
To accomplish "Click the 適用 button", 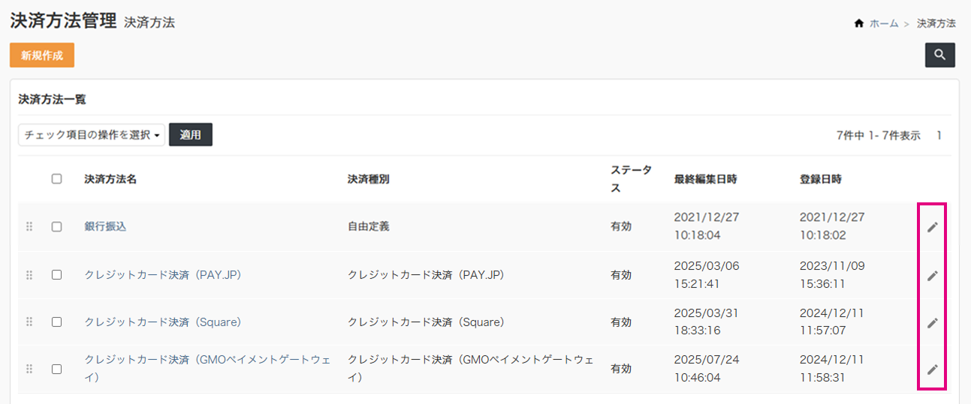I will click(191, 135).
